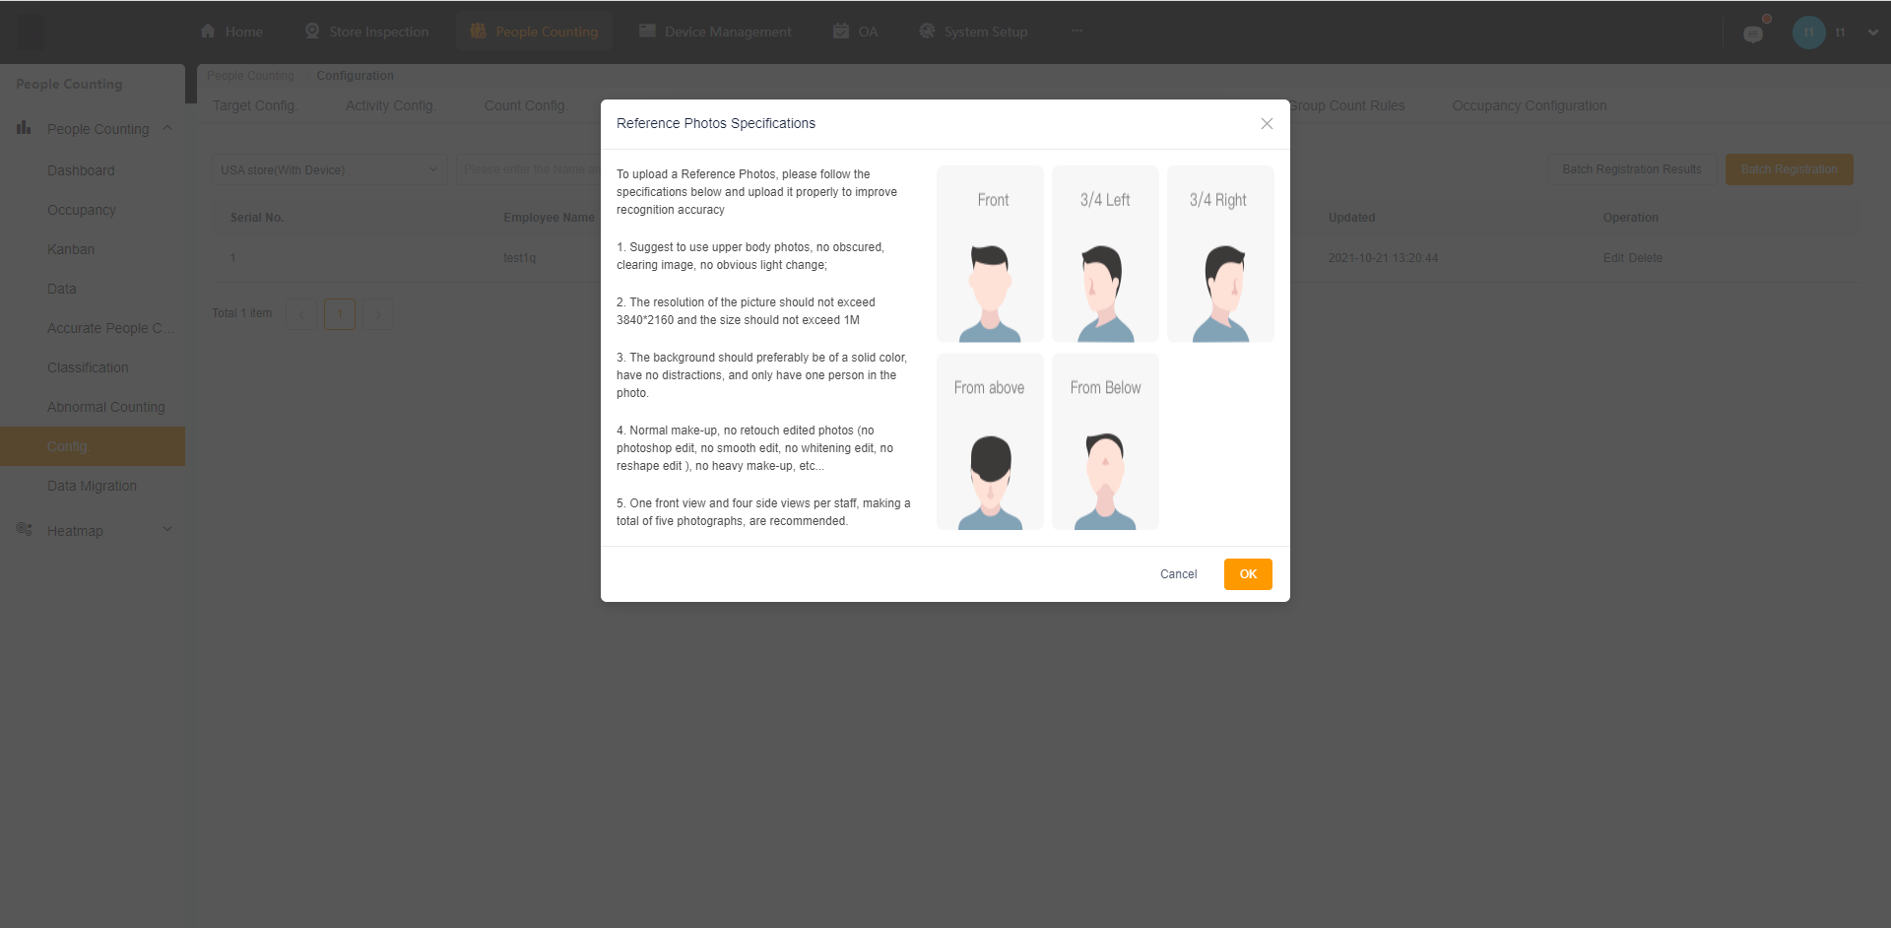
Task: Open System Setup using its gear icon
Action: (x=927, y=31)
